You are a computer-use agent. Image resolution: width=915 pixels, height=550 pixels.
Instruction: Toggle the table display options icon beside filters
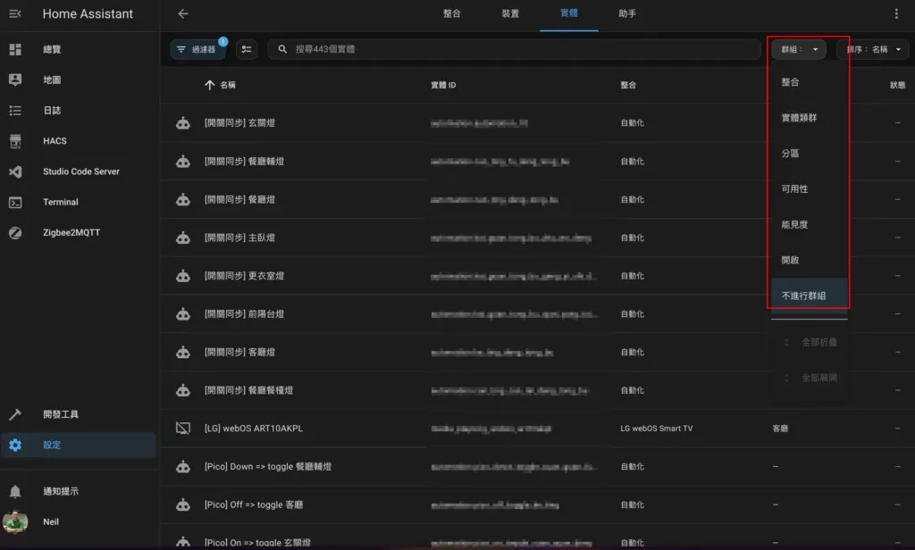click(247, 49)
